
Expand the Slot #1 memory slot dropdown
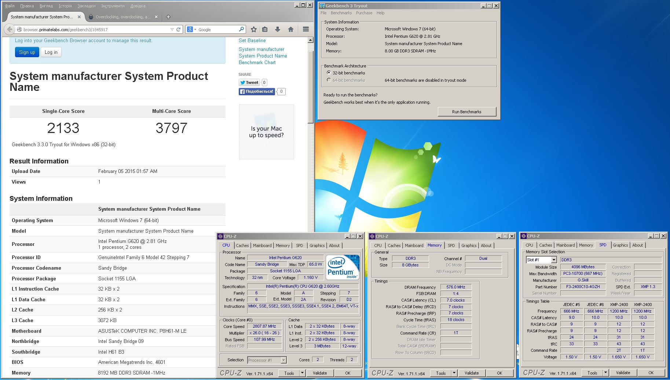coord(554,260)
